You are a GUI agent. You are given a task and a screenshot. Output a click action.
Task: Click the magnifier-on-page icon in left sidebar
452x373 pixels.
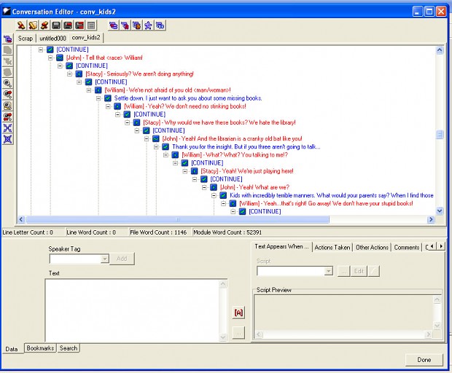point(8,106)
